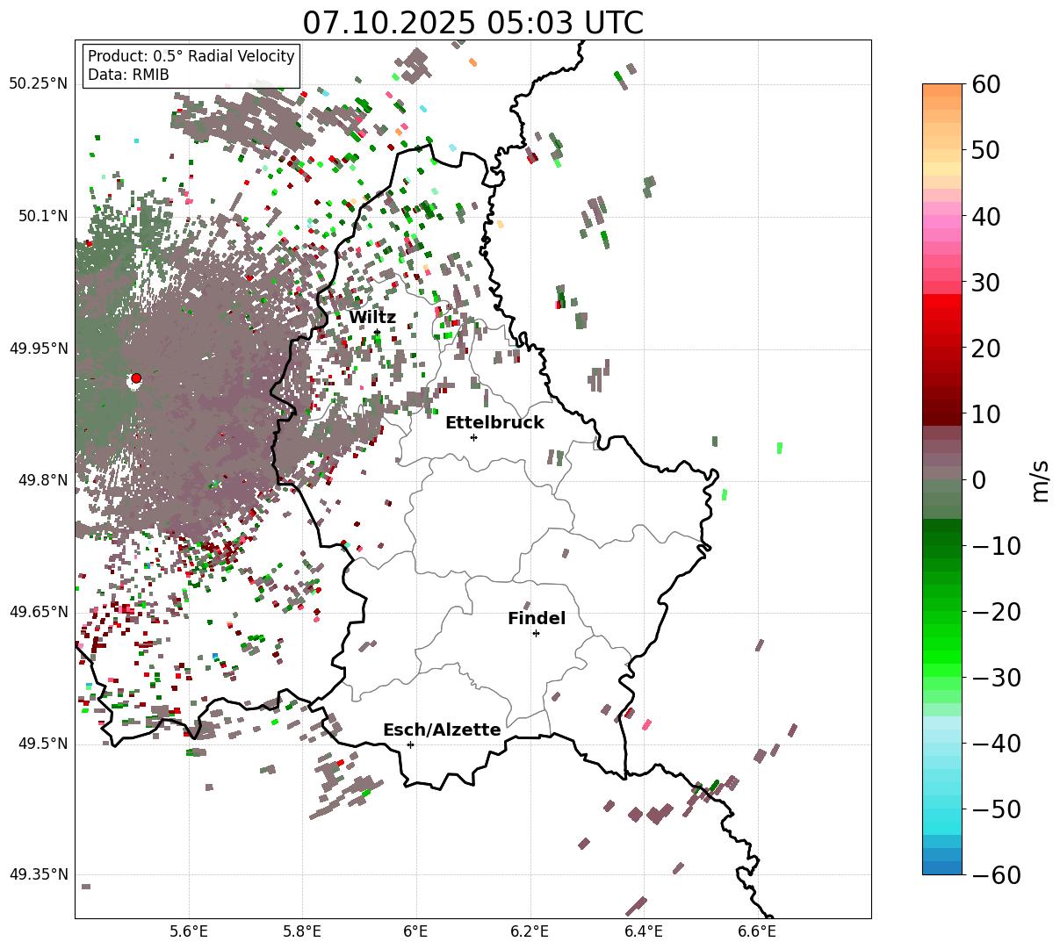Click the colorbar tick label −60
Viewport: 1060px width, 949px height.
[x=996, y=875]
